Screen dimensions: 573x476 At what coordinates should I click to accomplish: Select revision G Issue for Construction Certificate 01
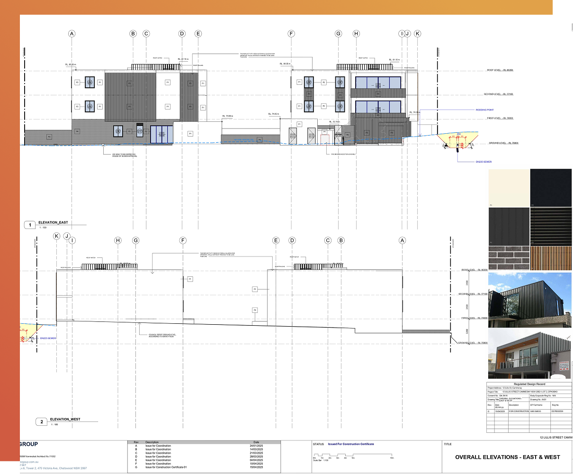pyautogui.click(x=166, y=467)
